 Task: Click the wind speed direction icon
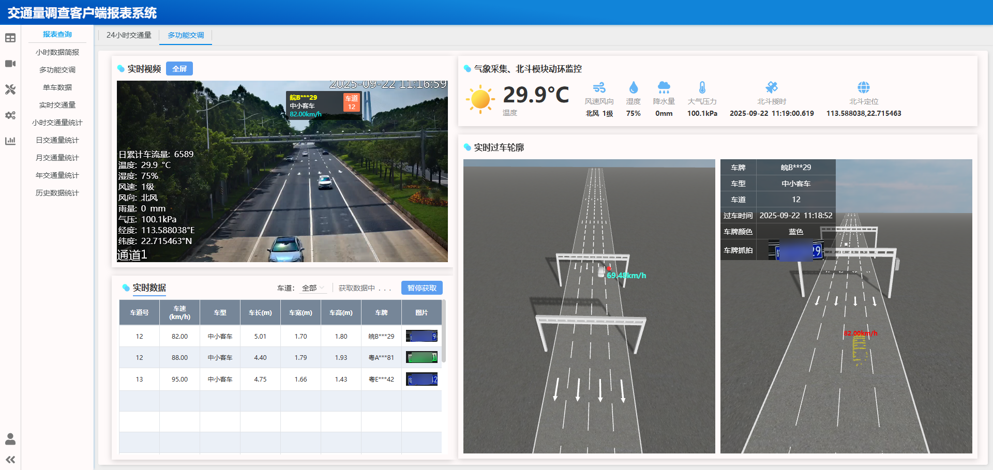599,87
